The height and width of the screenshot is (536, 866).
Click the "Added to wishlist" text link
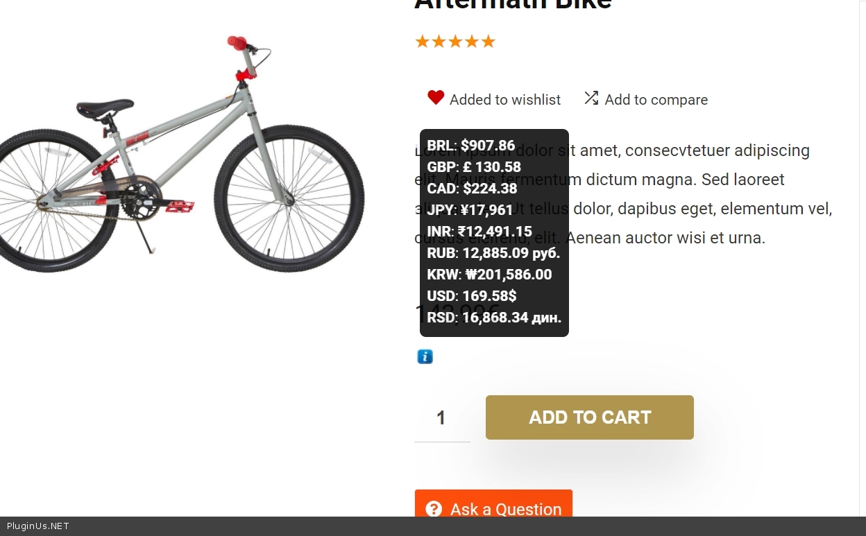504,100
